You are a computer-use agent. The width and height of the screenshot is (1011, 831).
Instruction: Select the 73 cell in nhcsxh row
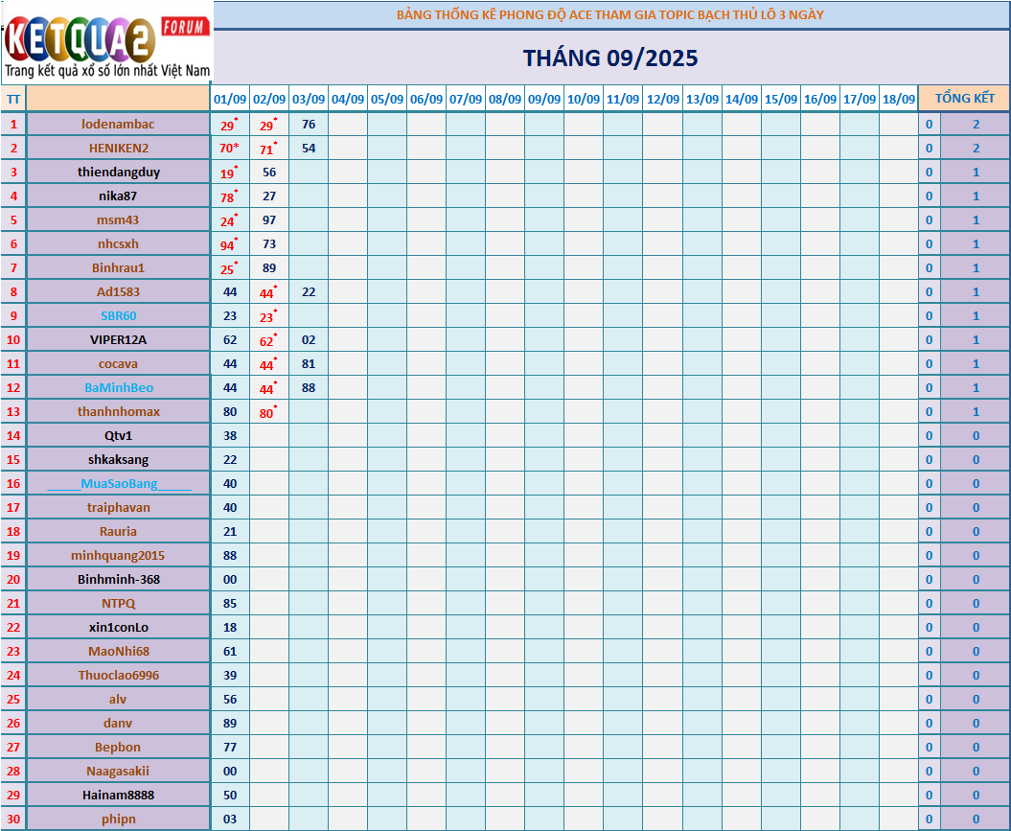(269, 243)
